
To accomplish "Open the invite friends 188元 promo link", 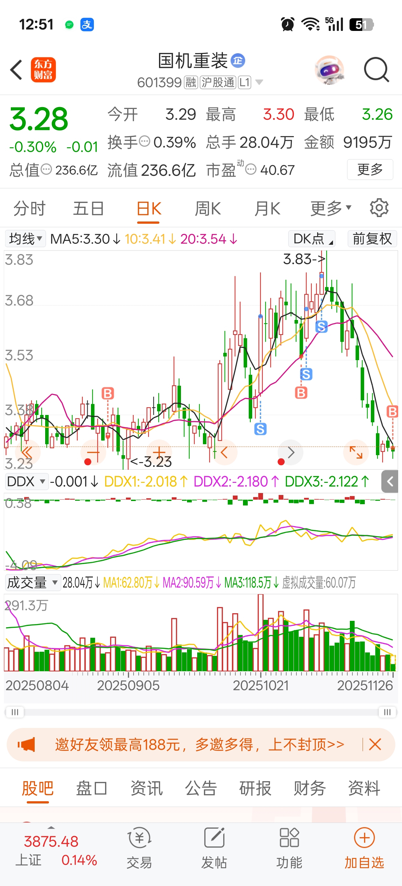I will coord(200,744).
